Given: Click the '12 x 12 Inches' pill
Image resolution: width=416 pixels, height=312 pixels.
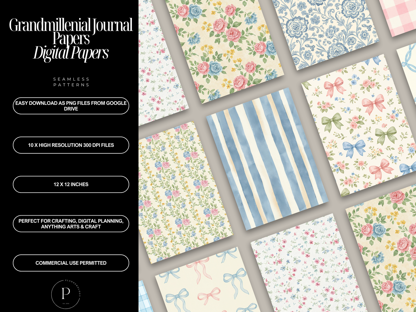Looking at the screenshot, I should coord(71,184).
